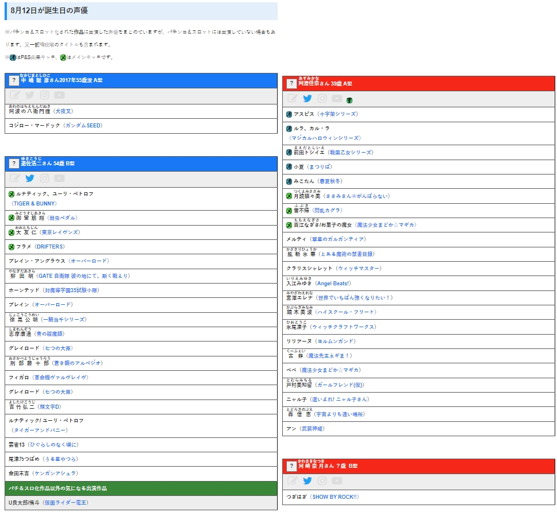The height and width of the screenshot is (512, 557).
Task: Open the 革命機ヴァルヴレイヴ link
Action: pos(60,378)
